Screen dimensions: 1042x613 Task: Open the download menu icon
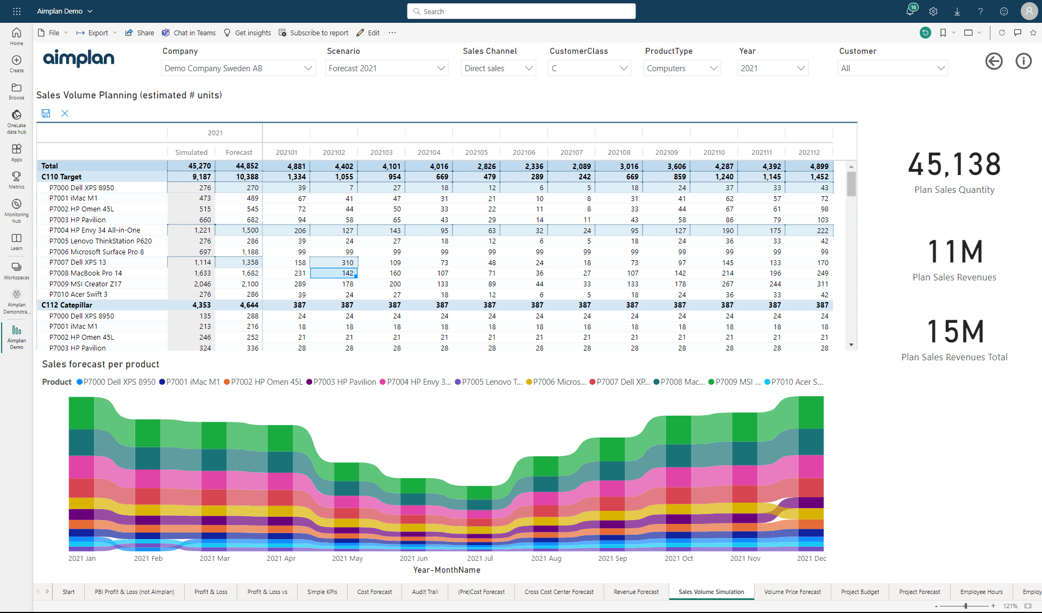(x=957, y=11)
